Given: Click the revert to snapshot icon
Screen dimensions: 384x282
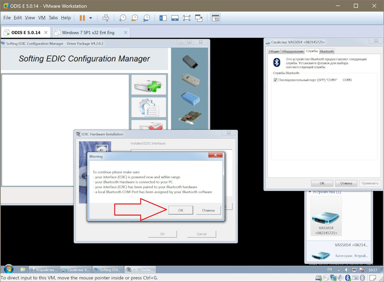Looking at the screenshot, I should [x=134, y=18].
